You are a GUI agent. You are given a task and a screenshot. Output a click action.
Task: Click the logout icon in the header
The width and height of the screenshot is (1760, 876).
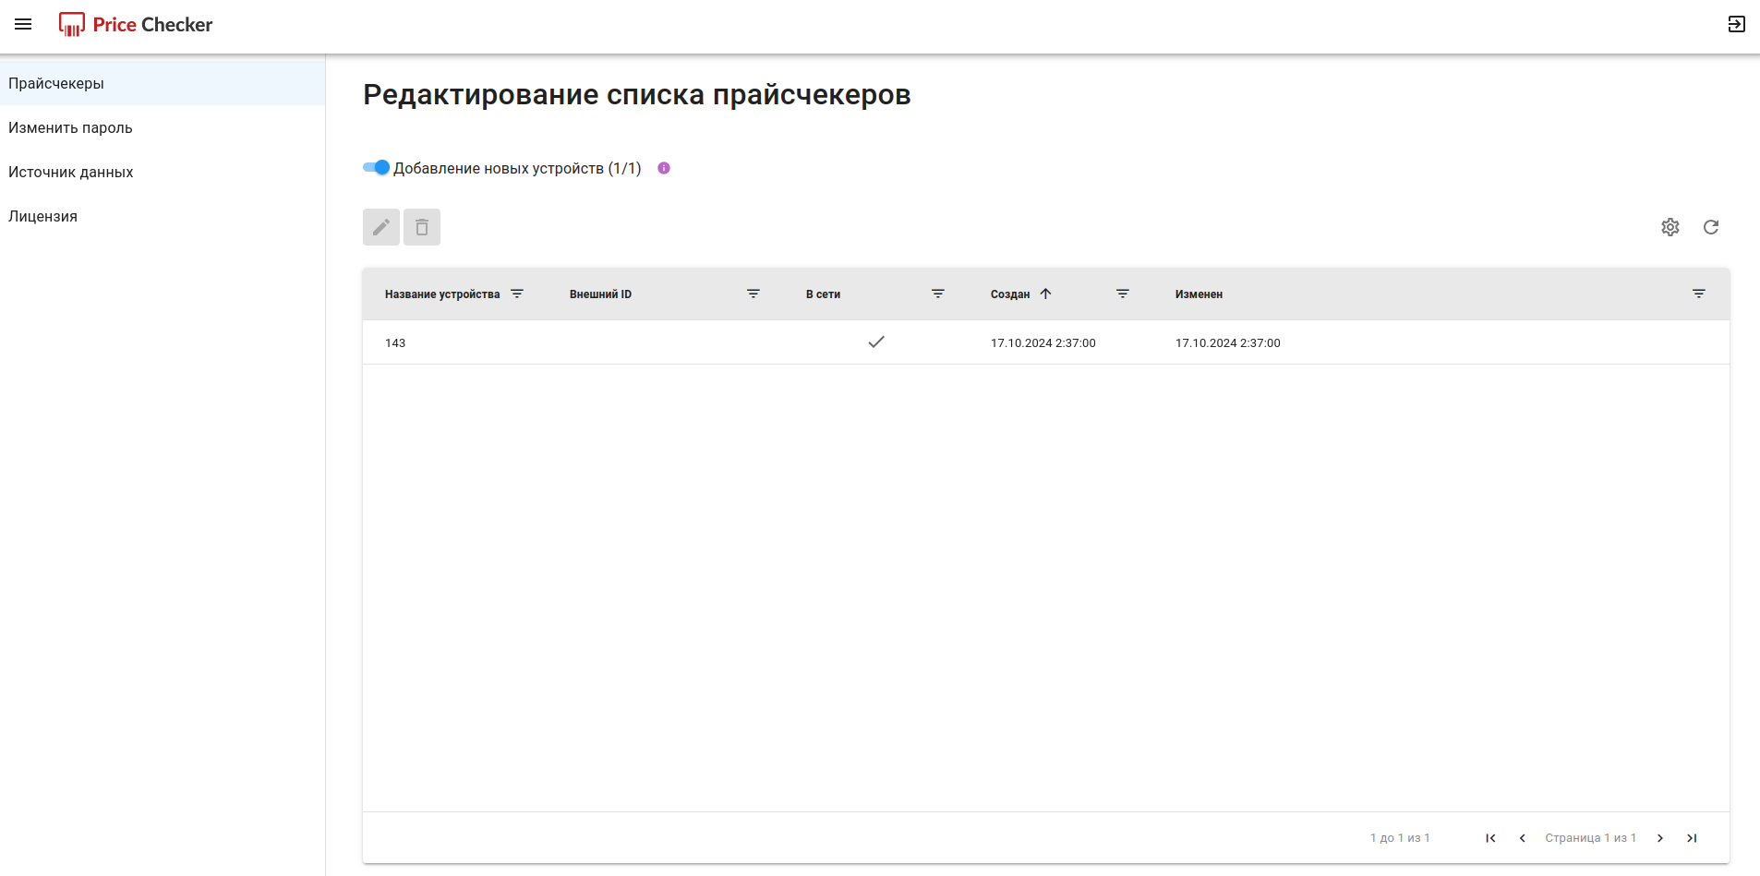[1736, 24]
